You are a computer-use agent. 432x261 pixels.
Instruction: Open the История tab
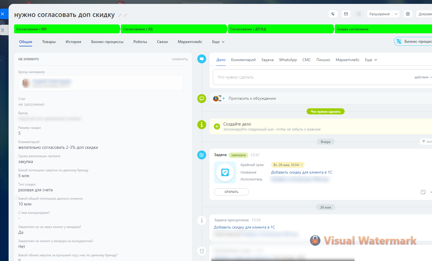click(x=73, y=42)
